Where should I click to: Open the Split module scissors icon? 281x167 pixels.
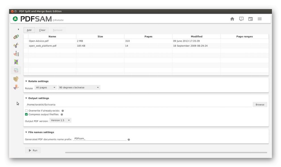point(16,45)
